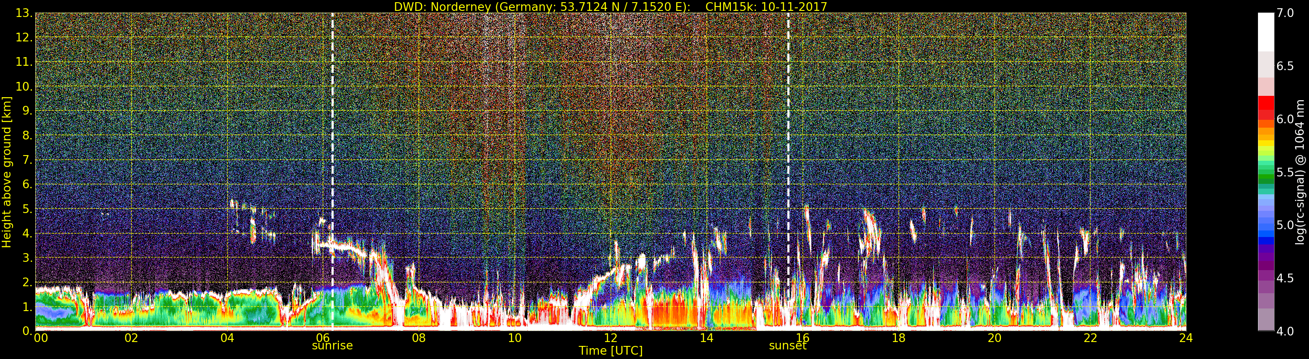Click time axis tick "16"
Viewport: 1309px width, 359px height.
click(803, 338)
